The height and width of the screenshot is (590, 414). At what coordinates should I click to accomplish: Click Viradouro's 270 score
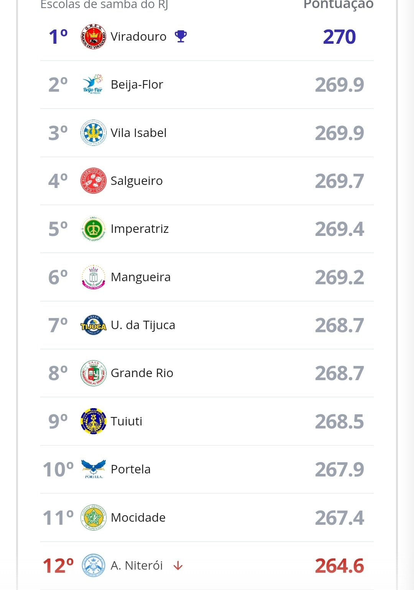[x=339, y=37]
